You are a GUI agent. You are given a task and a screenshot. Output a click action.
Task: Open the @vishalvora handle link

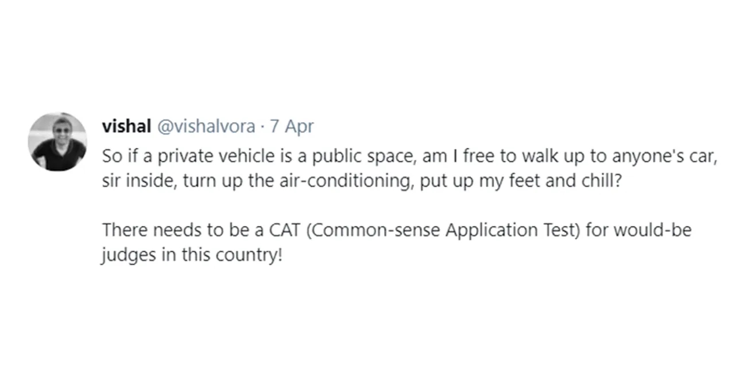click(206, 127)
